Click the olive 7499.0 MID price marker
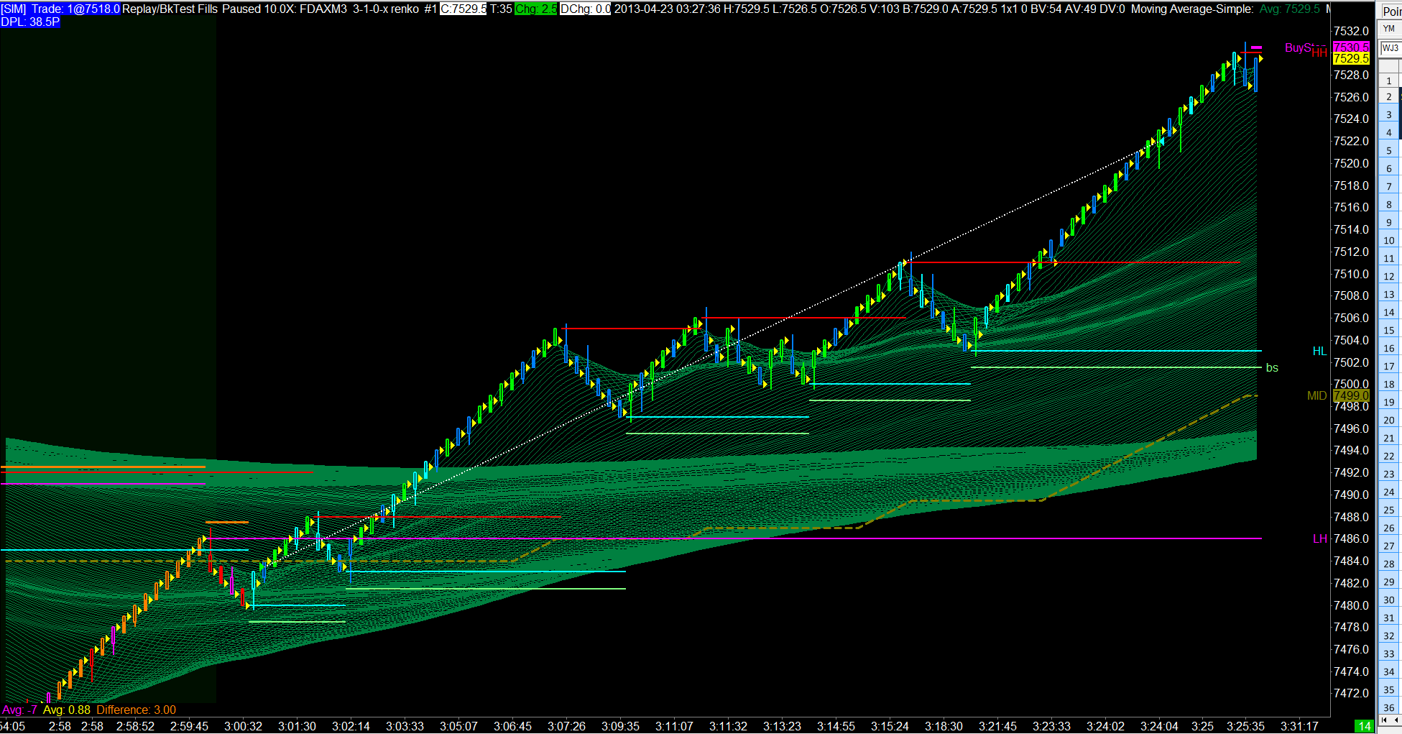 point(1351,395)
